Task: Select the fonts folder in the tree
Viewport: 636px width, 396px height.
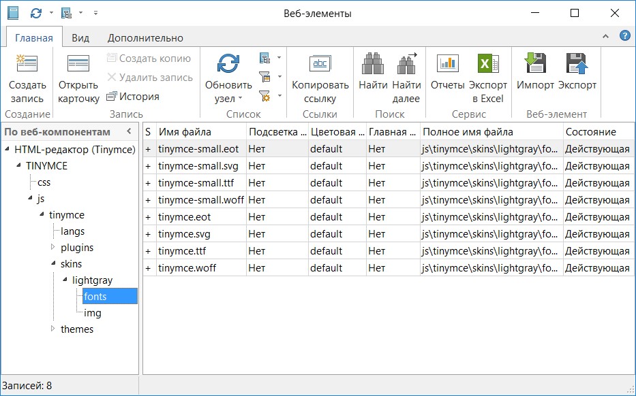Action: click(110, 297)
